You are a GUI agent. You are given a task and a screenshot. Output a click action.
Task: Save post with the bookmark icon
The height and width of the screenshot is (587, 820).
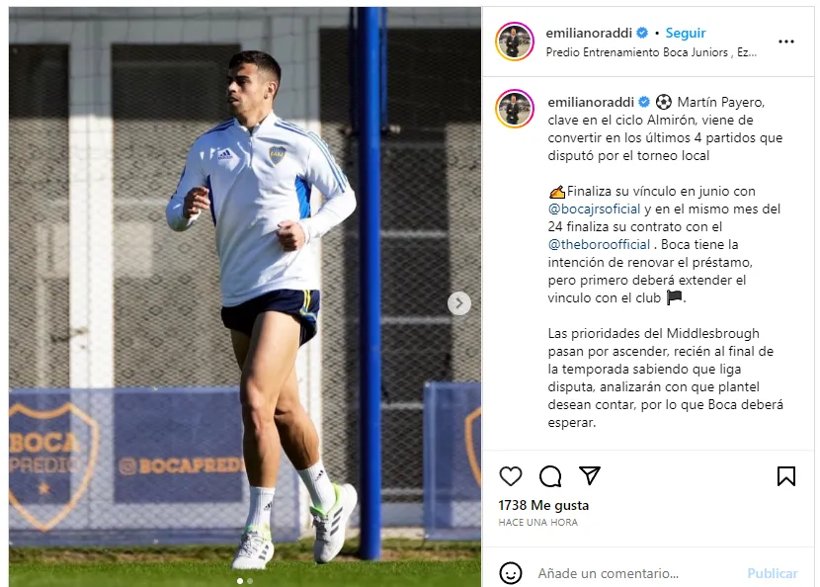pos(786,476)
